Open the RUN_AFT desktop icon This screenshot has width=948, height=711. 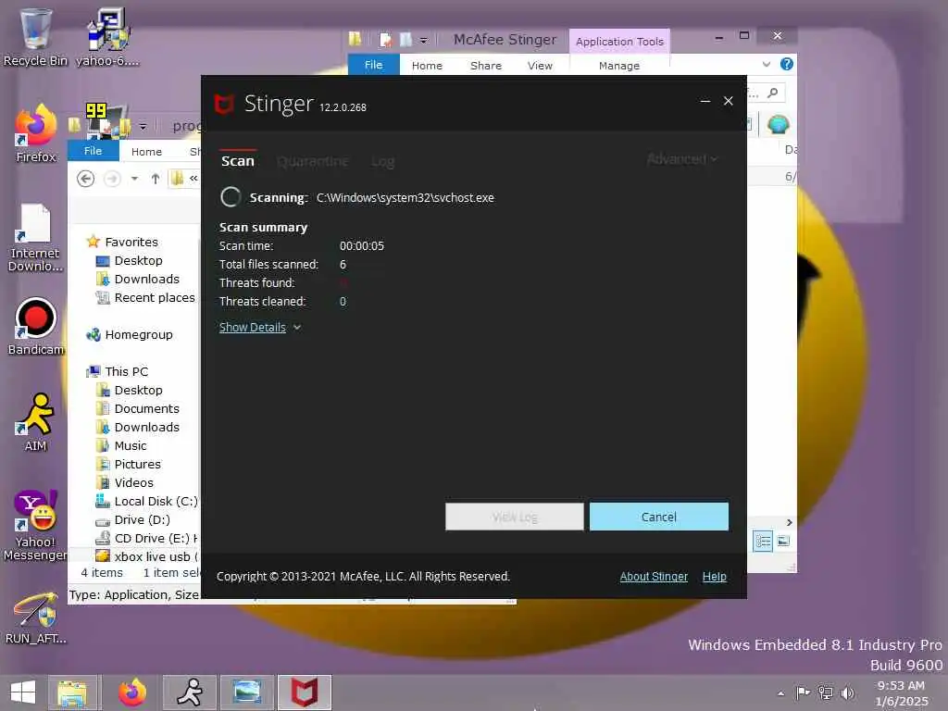(36, 617)
